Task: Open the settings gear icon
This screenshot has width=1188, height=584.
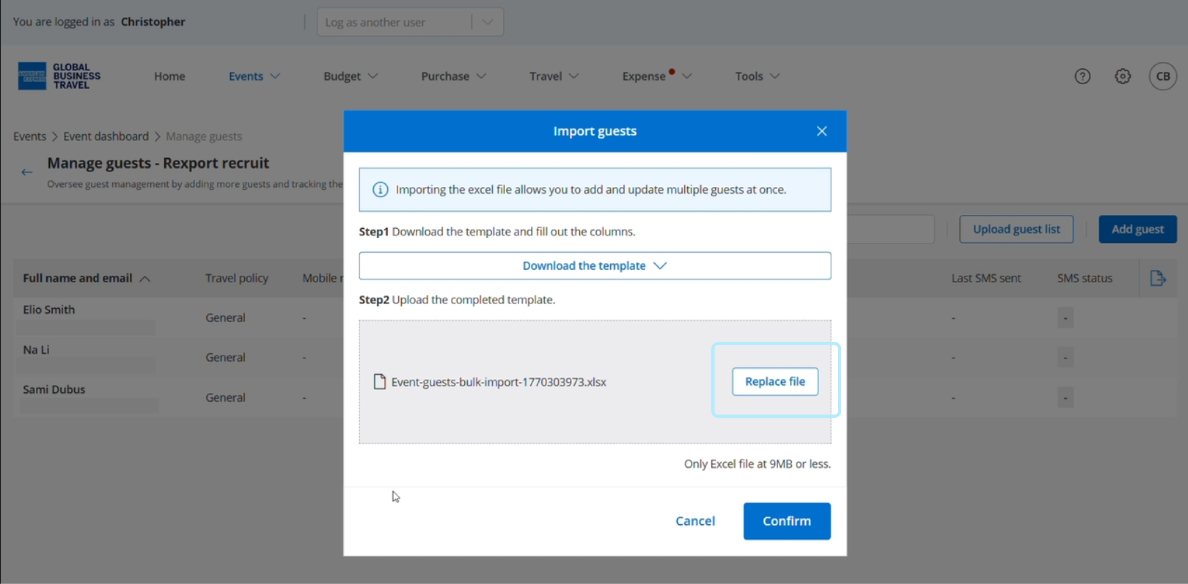Action: 1122,76
